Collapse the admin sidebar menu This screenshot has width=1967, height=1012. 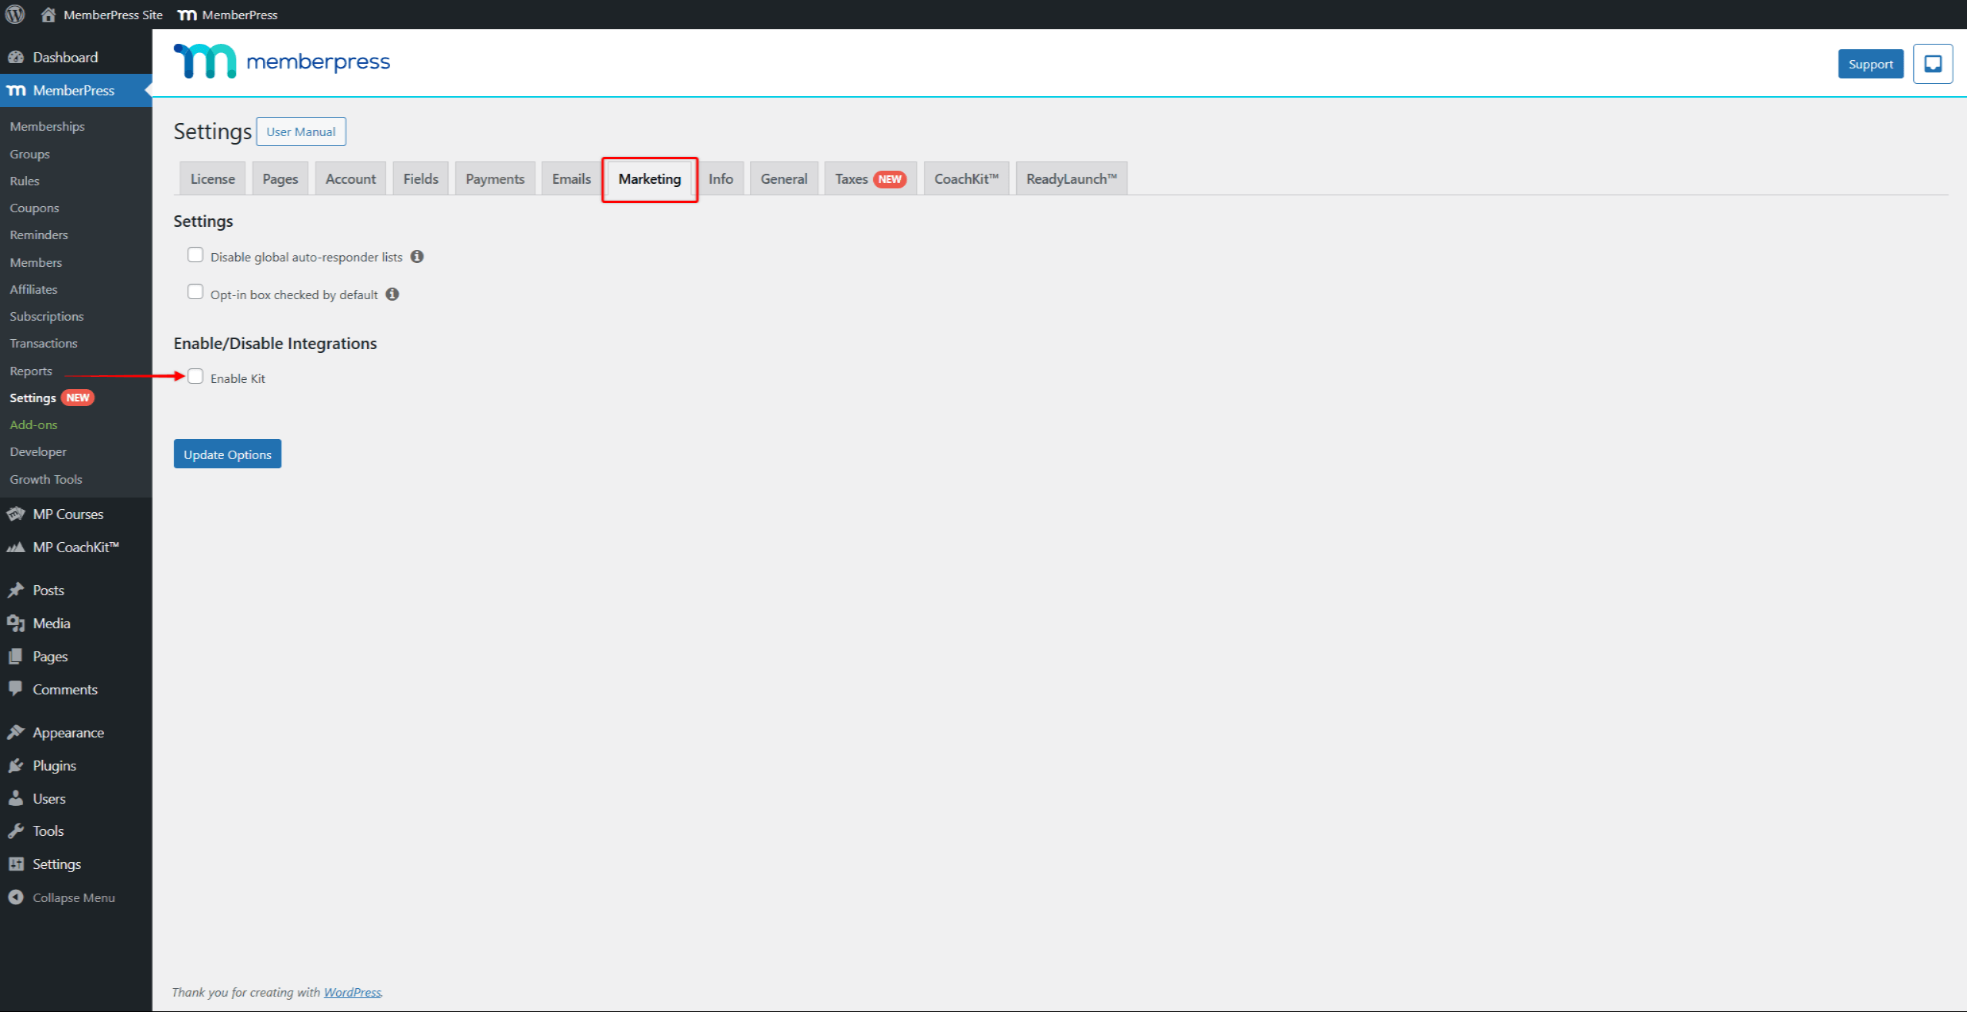pos(72,898)
